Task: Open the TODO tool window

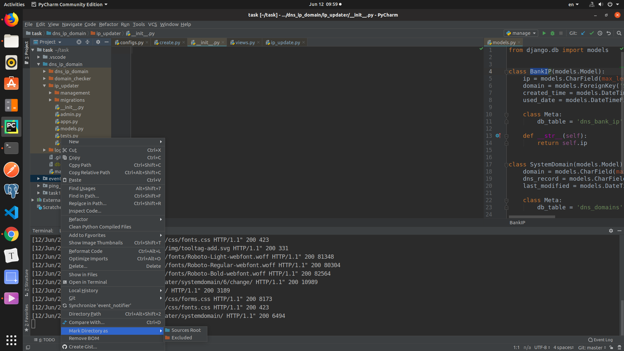Action: point(45,340)
